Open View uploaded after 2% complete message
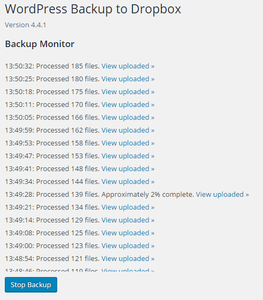This screenshot has width=263, height=300. (x=222, y=195)
